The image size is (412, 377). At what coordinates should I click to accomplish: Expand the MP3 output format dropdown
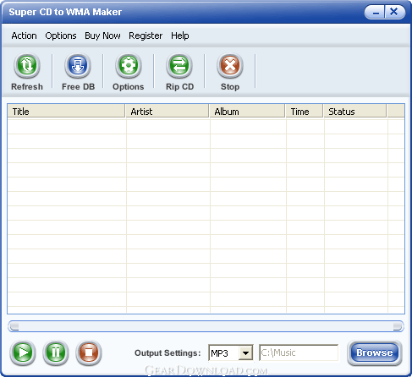point(245,352)
